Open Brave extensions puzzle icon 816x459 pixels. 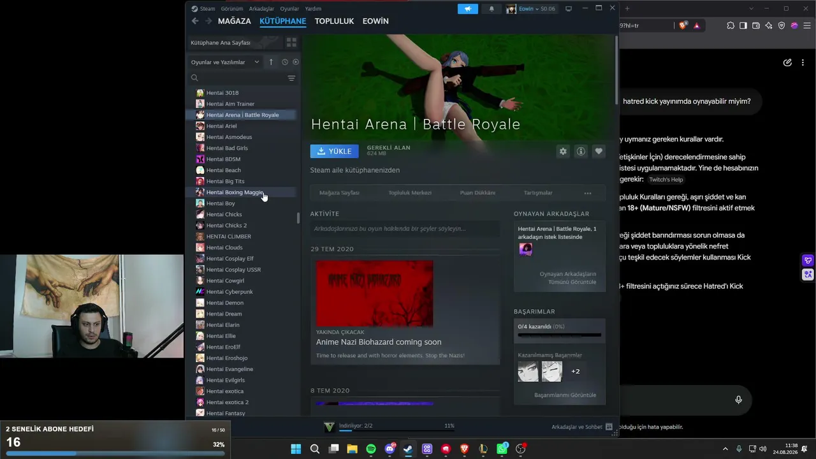731,25
